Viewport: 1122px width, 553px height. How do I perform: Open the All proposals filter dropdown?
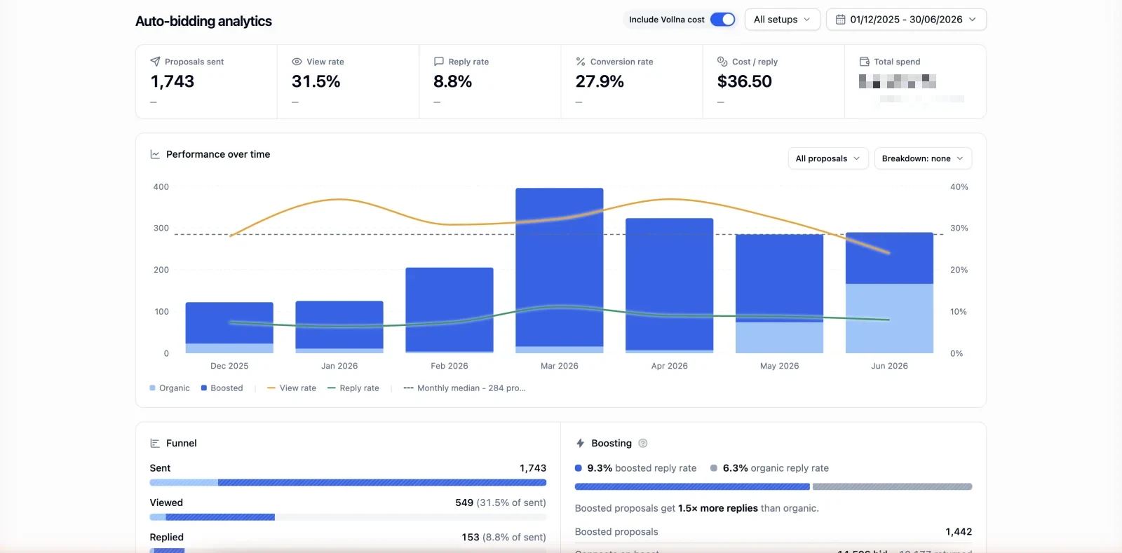[828, 158]
